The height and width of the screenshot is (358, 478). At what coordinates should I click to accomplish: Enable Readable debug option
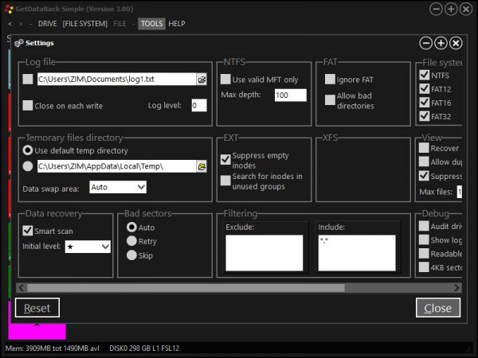424,253
